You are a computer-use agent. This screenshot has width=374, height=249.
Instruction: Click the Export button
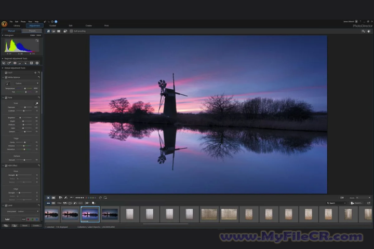pos(356,203)
